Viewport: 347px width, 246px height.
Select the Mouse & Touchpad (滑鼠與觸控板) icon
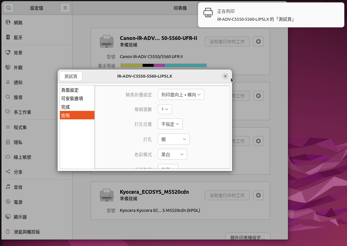pyautogui.click(x=8, y=231)
